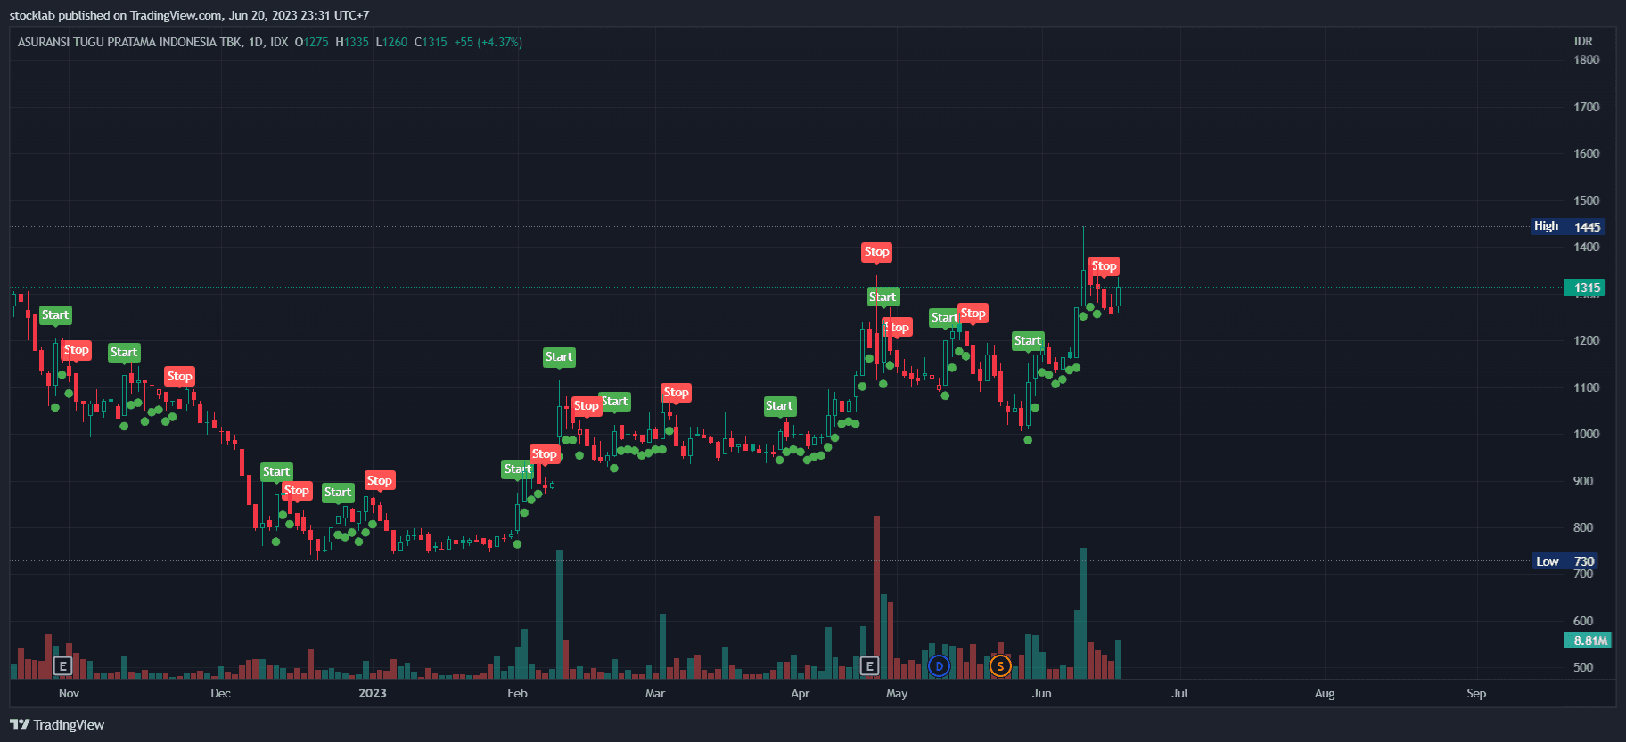Click the earnings 'E' marker near November
This screenshot has height=742, width=1626.
click(x=62, y=665)
